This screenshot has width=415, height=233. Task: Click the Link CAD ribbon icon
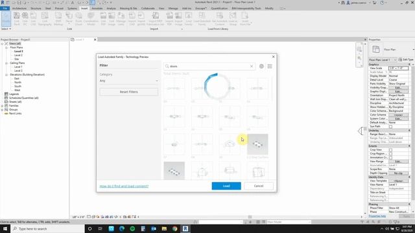[33, 19]
